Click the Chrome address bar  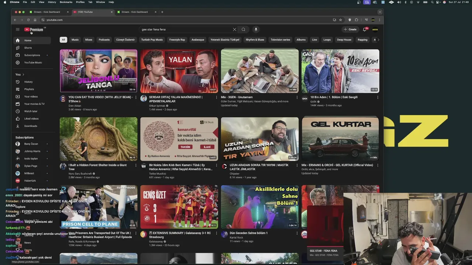click(x=184, y=20)
